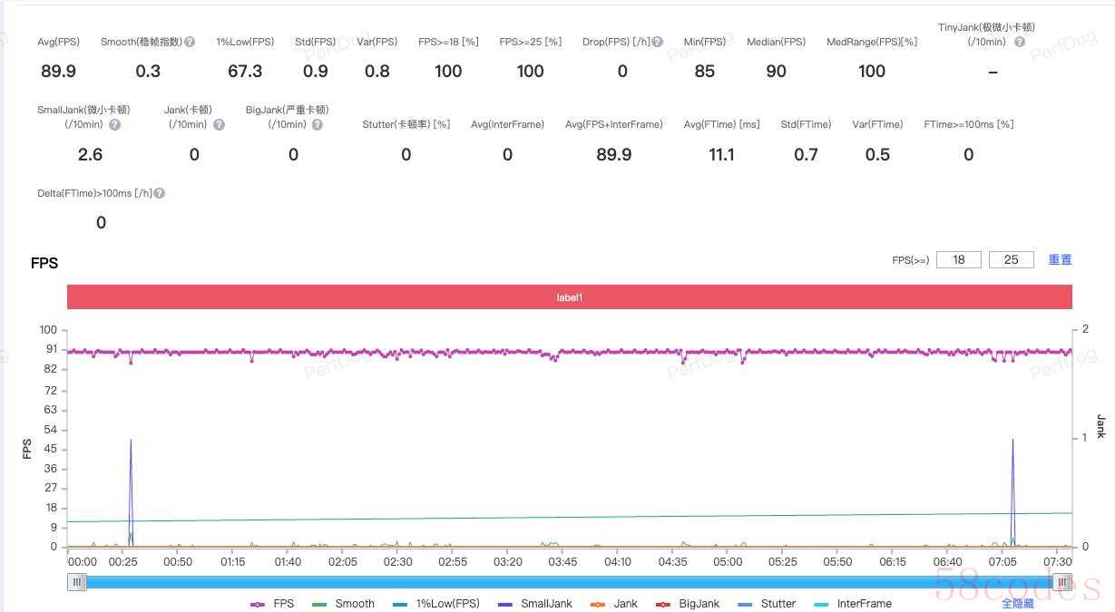Click SmallJank(微小卡顿) question mark icon
The height and width of the screenshot is (612, 1115).
tap(115, 125)
